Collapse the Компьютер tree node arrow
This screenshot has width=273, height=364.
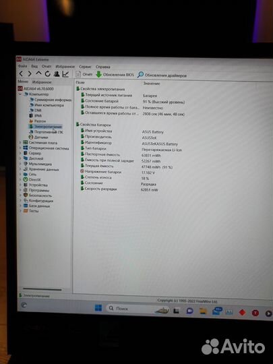(x=20, y=94)
